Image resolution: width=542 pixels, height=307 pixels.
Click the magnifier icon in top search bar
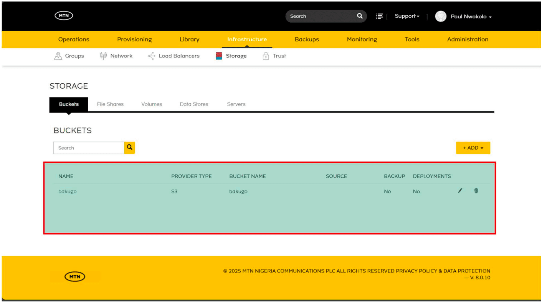pos(360,16)
